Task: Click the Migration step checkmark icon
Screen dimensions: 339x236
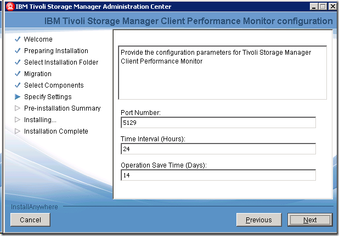Action: pos(18,74)
